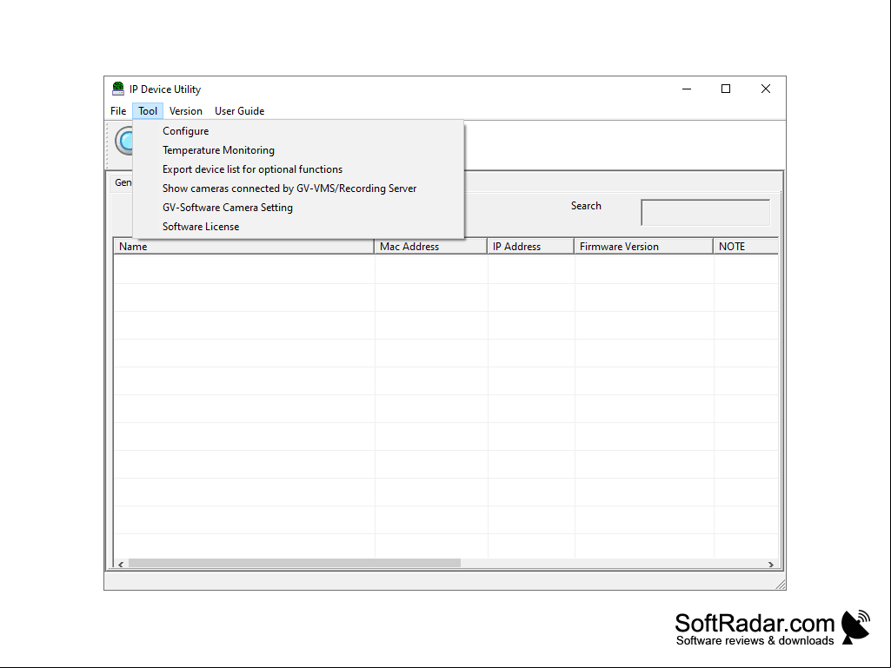Click the blue round search toolbar icon
The height and width of the screenshot is (668, 891).
point(124,141)
